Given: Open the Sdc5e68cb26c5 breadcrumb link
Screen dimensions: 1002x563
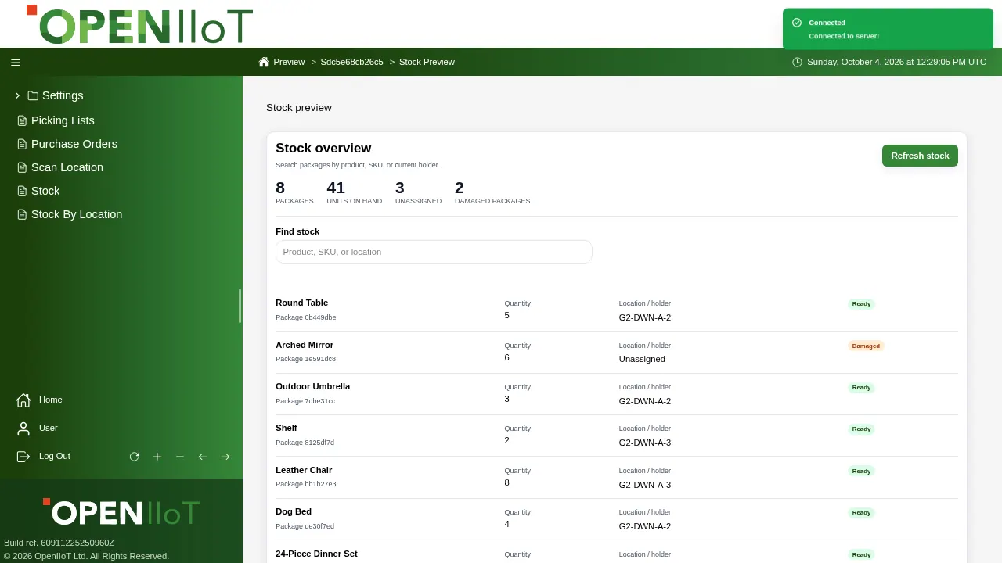Looking at the screenshot, I should [352, 62].
